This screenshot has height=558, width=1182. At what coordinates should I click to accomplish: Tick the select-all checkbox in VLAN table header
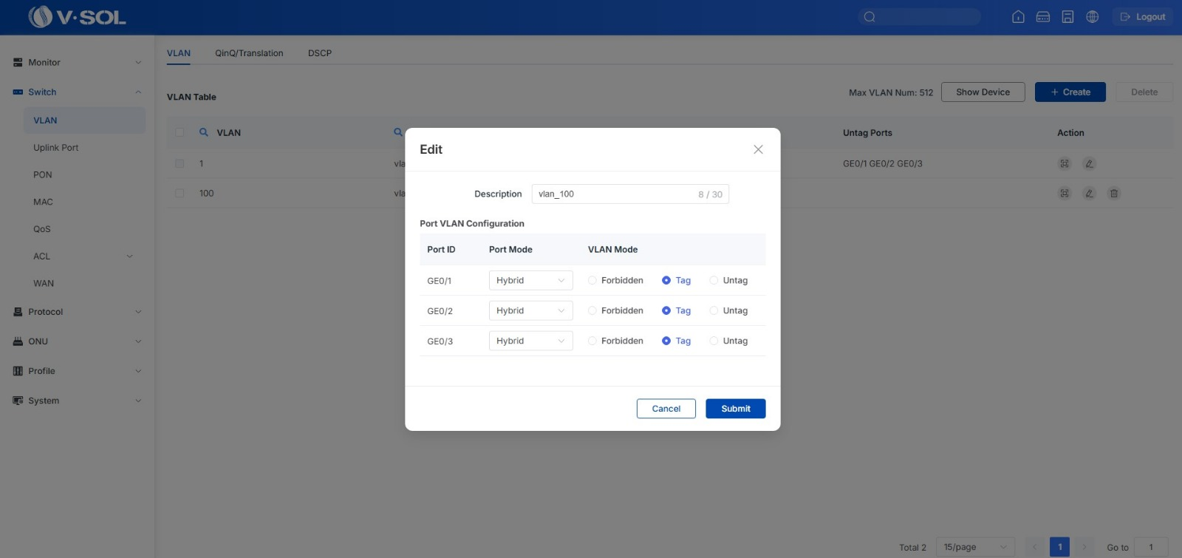coord(180,132)
